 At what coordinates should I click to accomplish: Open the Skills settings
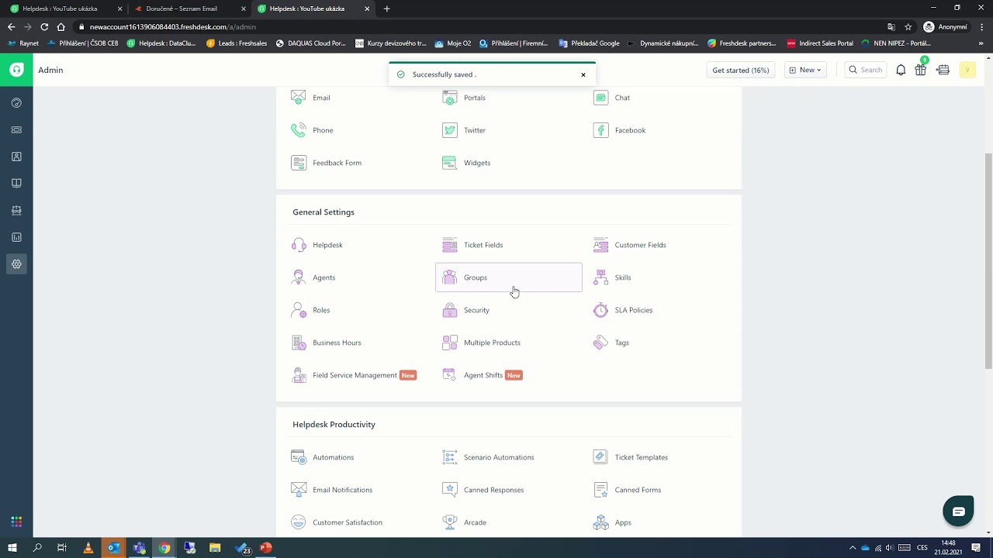pos(612,277)
